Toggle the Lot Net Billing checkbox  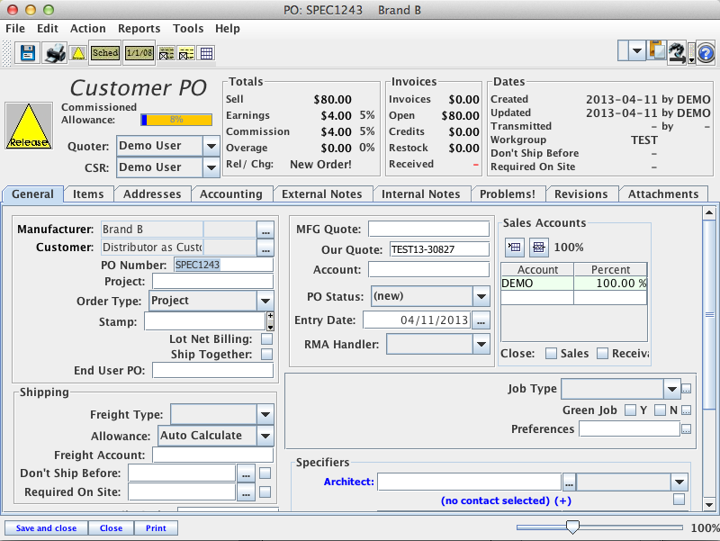click(266, 339)
